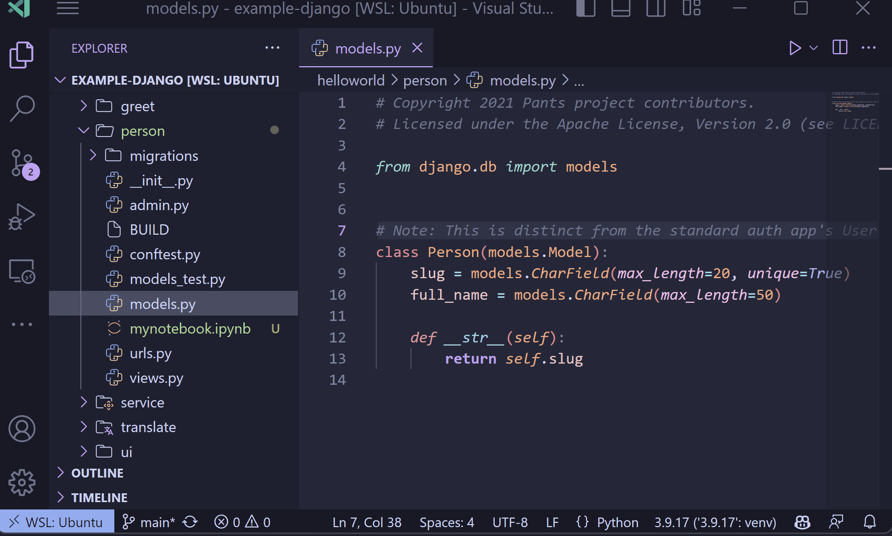Image resolution: width=892 pixels, height=536 pixels.
Task: Collapse the person folder
Action: click(173, 131)
